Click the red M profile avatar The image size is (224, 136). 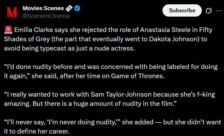[12, 12]
